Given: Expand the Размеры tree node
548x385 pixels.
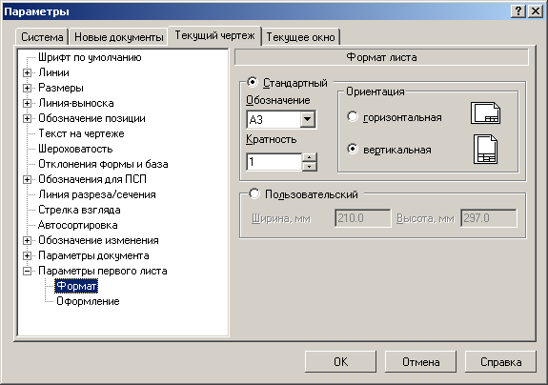Looking at the screenshot, I should pos(27,88).
